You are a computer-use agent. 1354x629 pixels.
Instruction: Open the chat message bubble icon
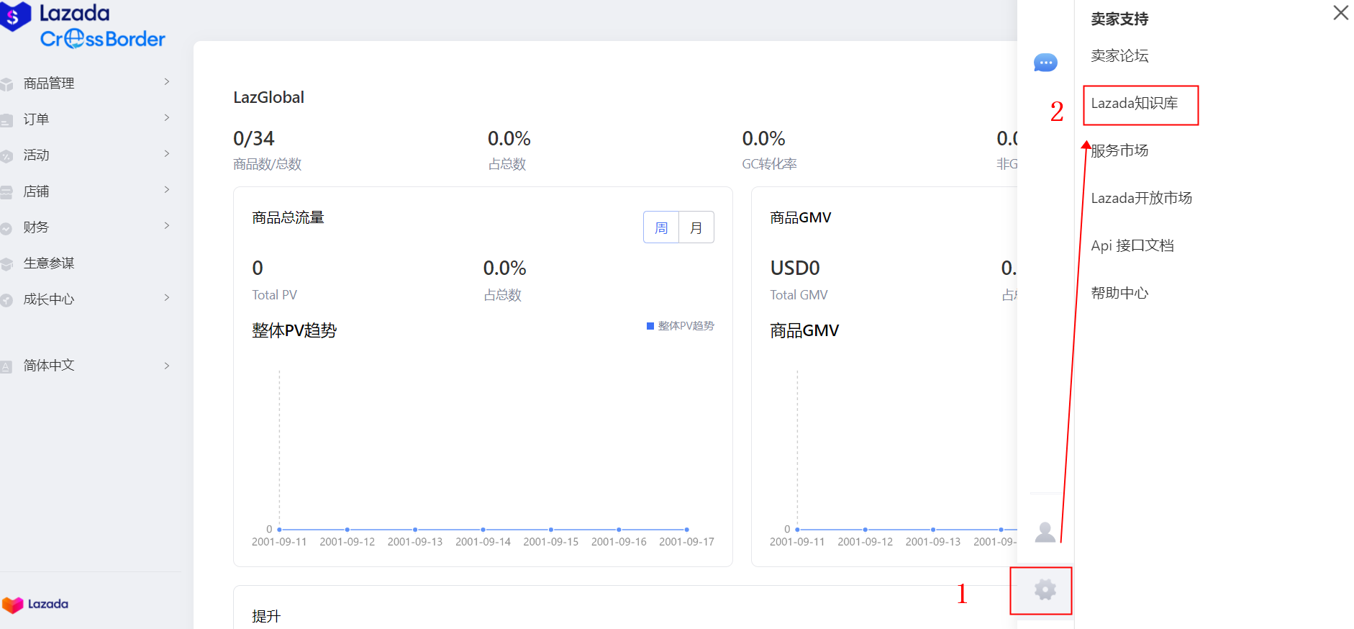[x=1045, y=63]
